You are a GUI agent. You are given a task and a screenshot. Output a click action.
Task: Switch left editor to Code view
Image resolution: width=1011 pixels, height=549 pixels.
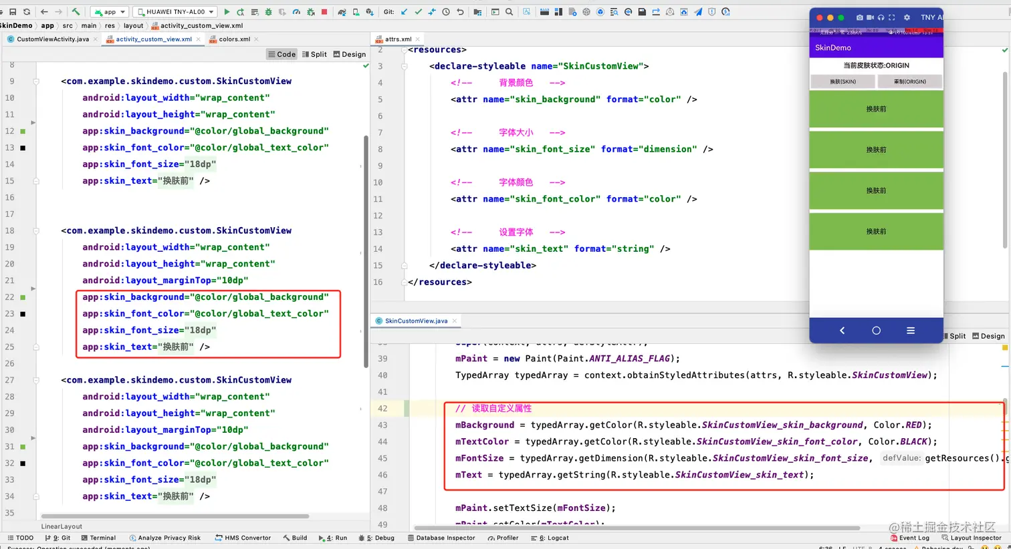coord(282,55)
